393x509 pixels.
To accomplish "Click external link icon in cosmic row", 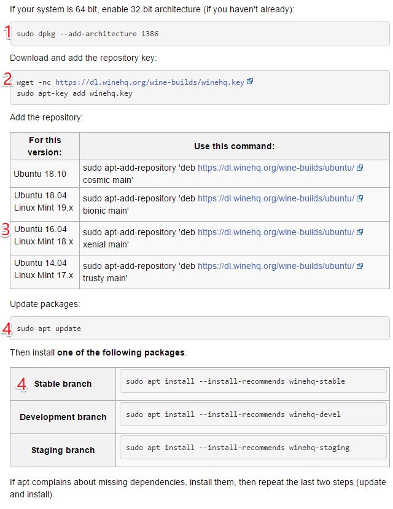I will tap(360, 168).
